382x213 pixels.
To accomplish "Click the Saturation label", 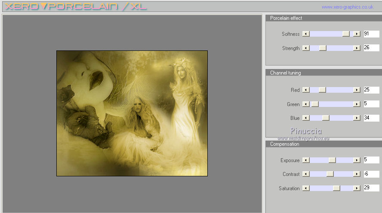I will pos(289,188).
